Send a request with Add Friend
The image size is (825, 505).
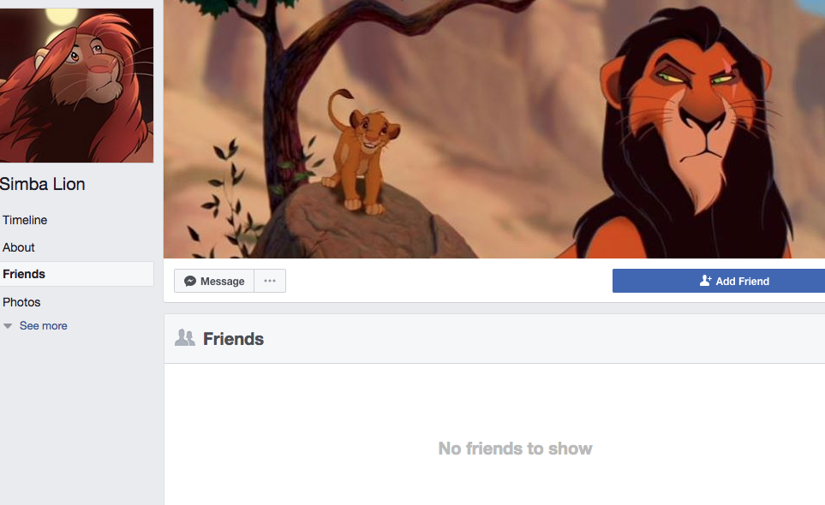(719, 281)
